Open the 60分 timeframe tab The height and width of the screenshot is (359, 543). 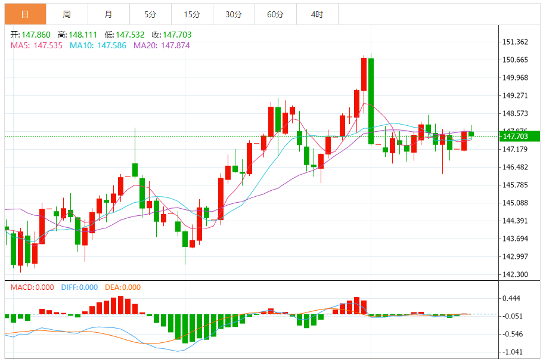(x=275, y=14)
